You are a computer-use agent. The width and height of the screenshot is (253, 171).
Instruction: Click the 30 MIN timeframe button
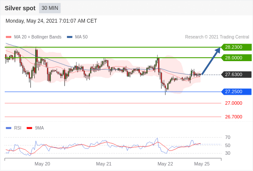tap(50, 8)
